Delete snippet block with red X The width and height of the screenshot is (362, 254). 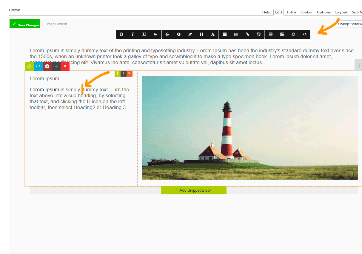(65, 66)
